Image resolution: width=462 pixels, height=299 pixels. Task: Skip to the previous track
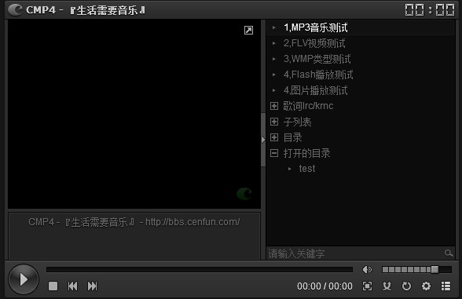pos(73,286)
